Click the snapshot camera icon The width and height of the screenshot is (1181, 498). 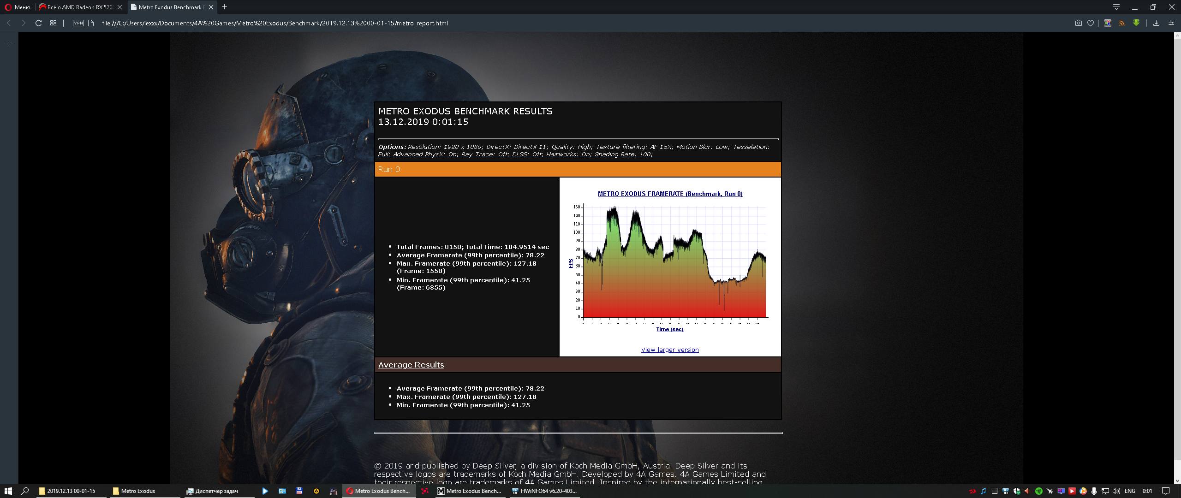pos(1078,23)
